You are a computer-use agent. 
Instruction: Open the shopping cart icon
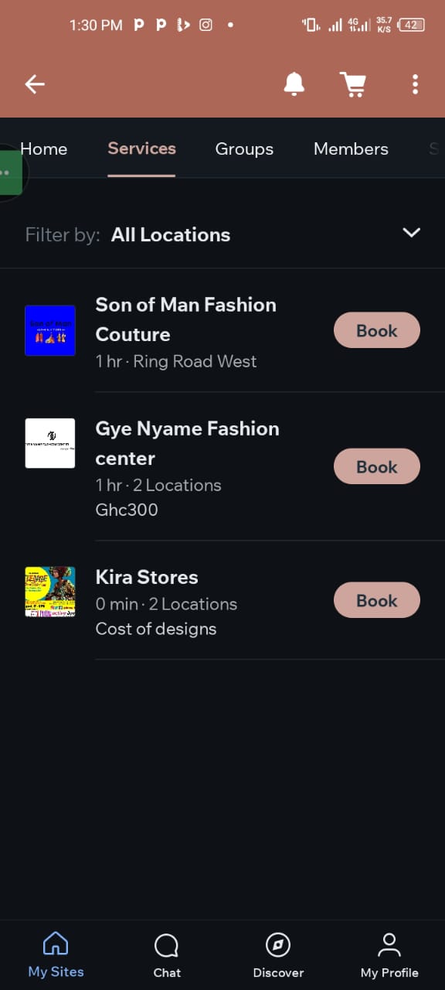click(x=352, y=84)
